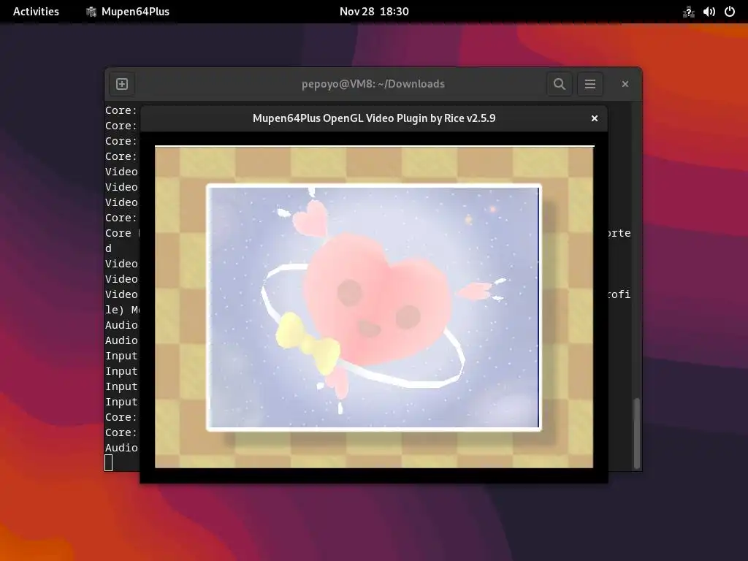Click the terminal cursor block after the last Audio line
Image resolution: width=748 pixels, height=561 pixels.
109,462
